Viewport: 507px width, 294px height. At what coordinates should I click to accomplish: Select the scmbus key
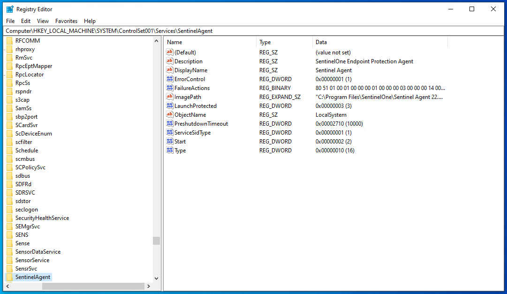[25, 159]
